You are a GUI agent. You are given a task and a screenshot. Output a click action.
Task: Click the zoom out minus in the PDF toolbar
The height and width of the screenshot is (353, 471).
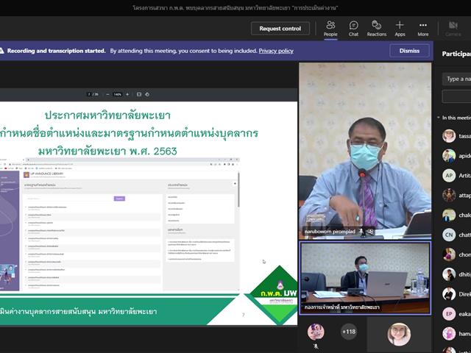[x=107, y=94]
